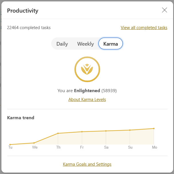The image size is (174, 174).
Task: Close the Productivity dialog
Action: coord(165,10)
